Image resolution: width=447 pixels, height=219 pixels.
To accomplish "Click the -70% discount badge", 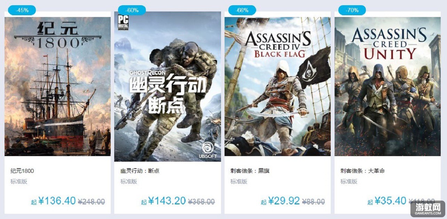I will [x=352, y=10].
